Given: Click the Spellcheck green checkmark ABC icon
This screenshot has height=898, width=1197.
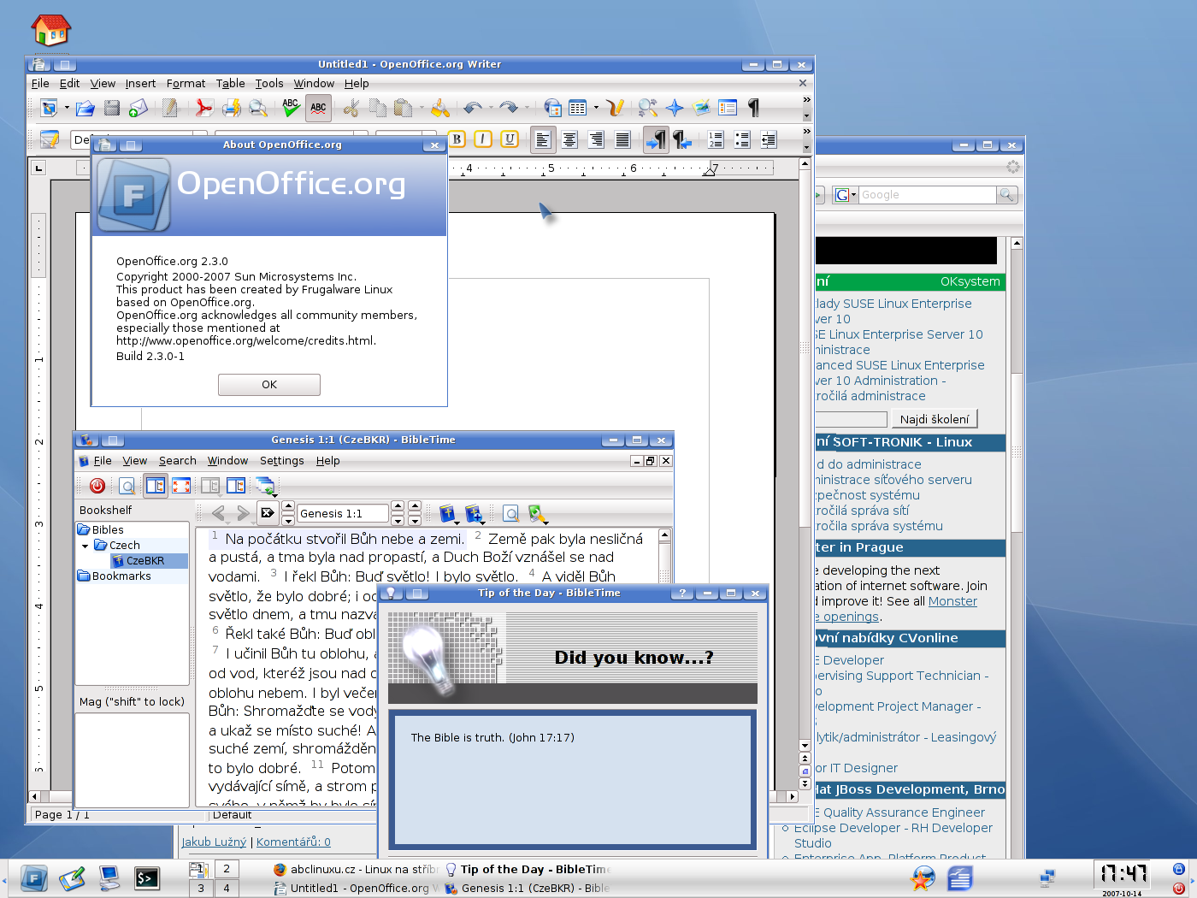Looking at the screenshot, I should pyautogui.click(x=291, y=108).
